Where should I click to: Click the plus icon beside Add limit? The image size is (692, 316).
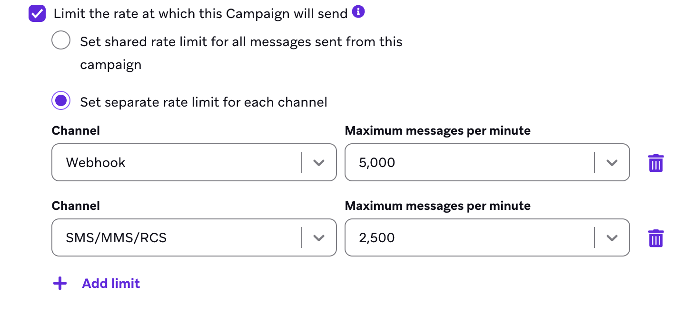[59, 283]
